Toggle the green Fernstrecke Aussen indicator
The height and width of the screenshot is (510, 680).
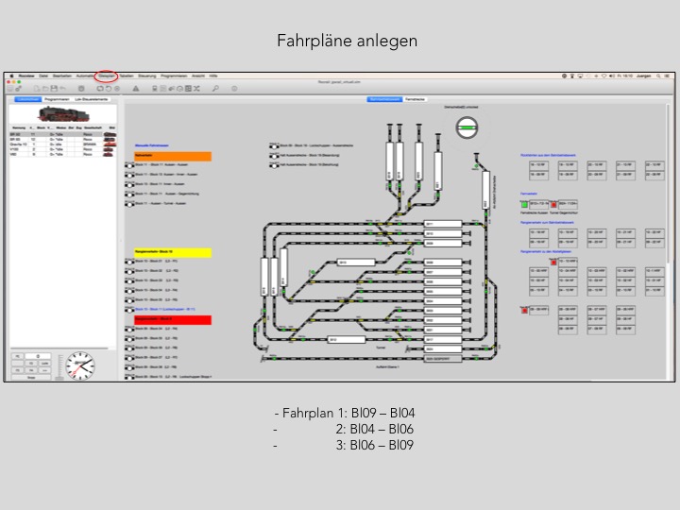(x=524, y=203)
